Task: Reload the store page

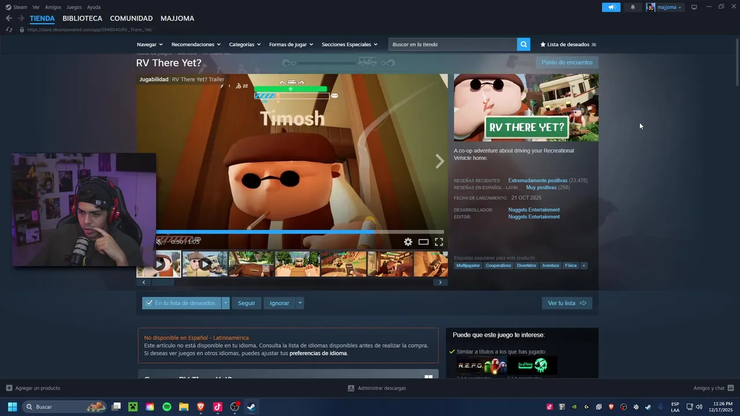Action: [x=9, y=29]
